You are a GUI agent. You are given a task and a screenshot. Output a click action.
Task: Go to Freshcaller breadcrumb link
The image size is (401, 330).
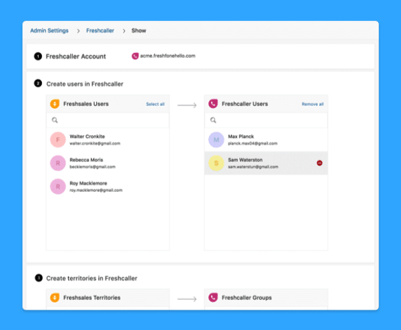(100, 31)
